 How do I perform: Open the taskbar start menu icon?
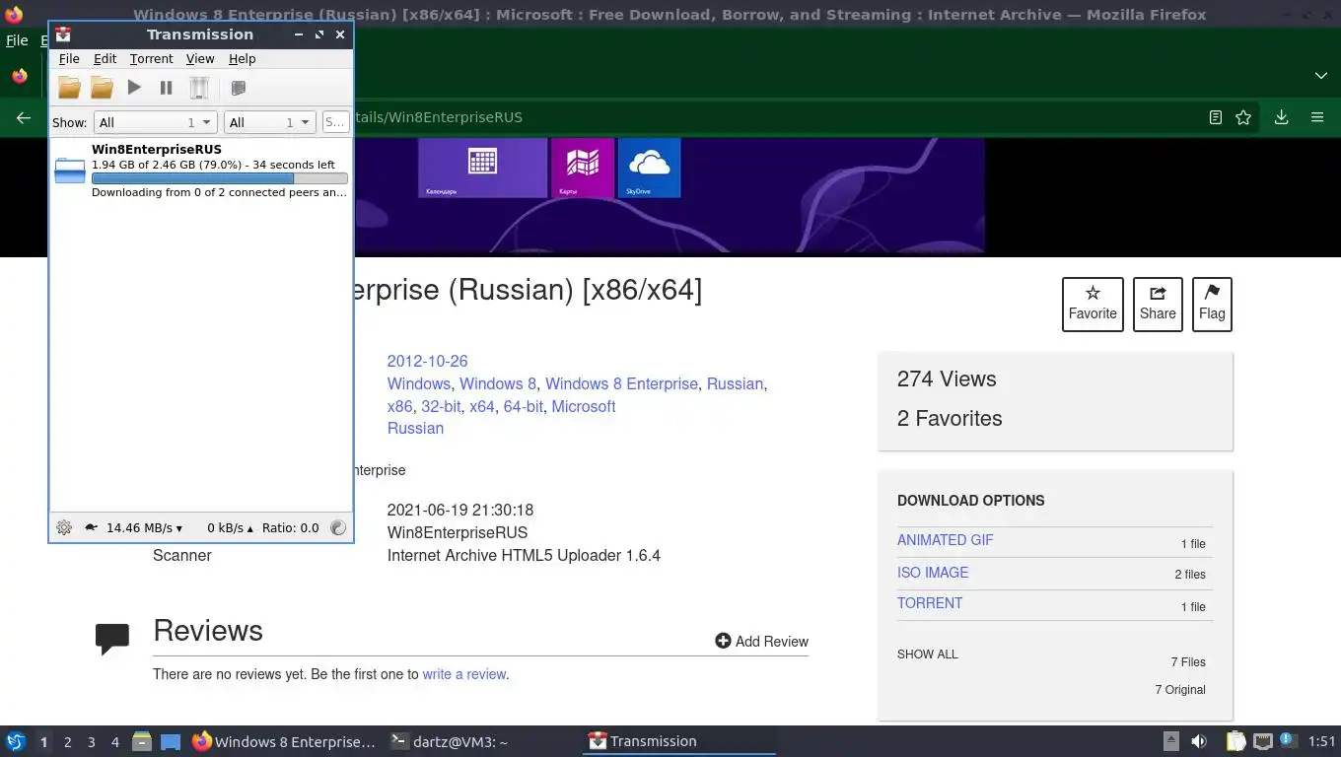click(x=16, y=741)
